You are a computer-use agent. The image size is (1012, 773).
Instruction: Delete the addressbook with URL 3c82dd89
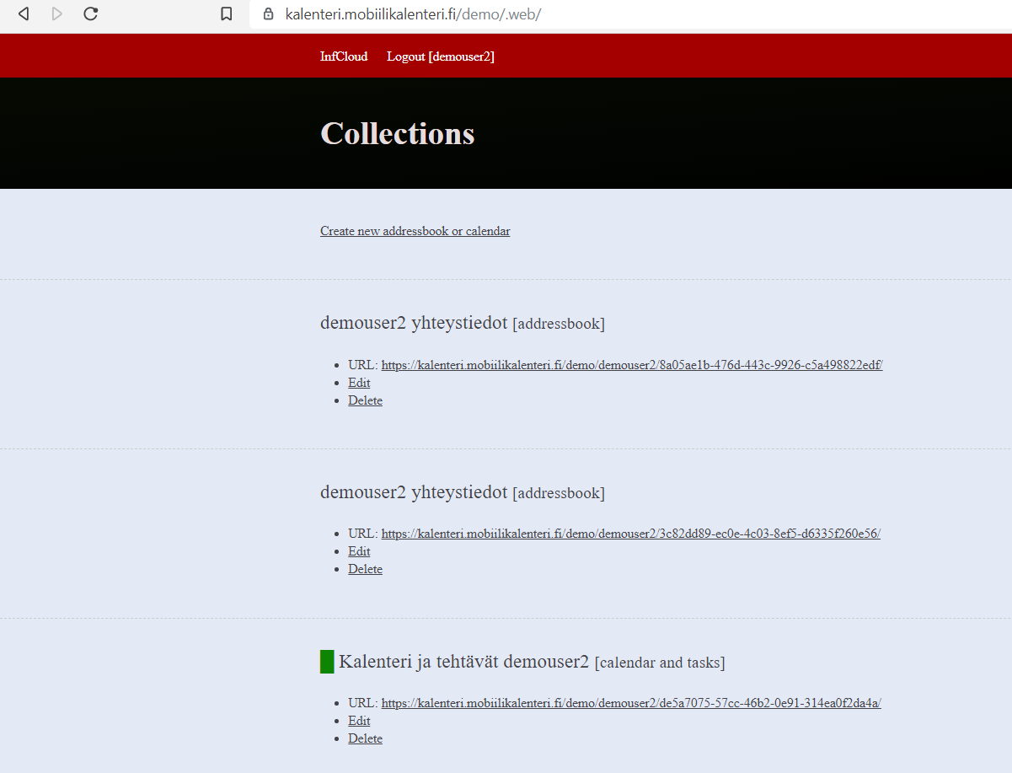point(365,569)
